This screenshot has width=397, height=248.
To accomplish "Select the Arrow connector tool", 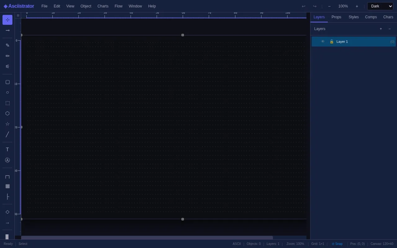I will click(x=7, y=223).
